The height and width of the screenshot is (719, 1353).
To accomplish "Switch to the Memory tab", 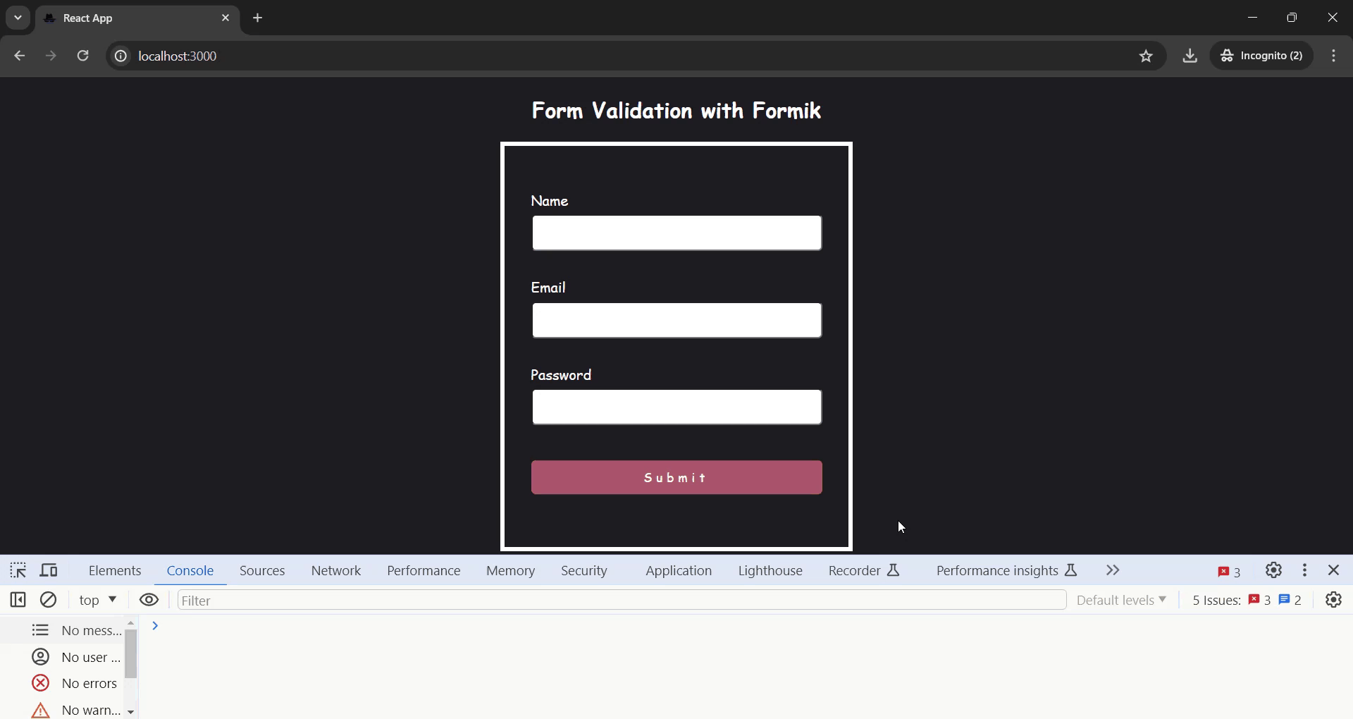I will 510,571.
